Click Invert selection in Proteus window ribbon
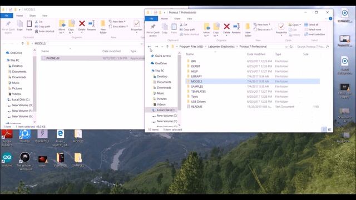 [x=314, y=34]
